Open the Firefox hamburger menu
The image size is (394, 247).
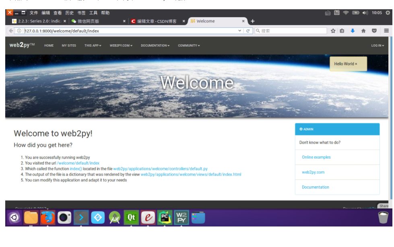coord(386,31)
